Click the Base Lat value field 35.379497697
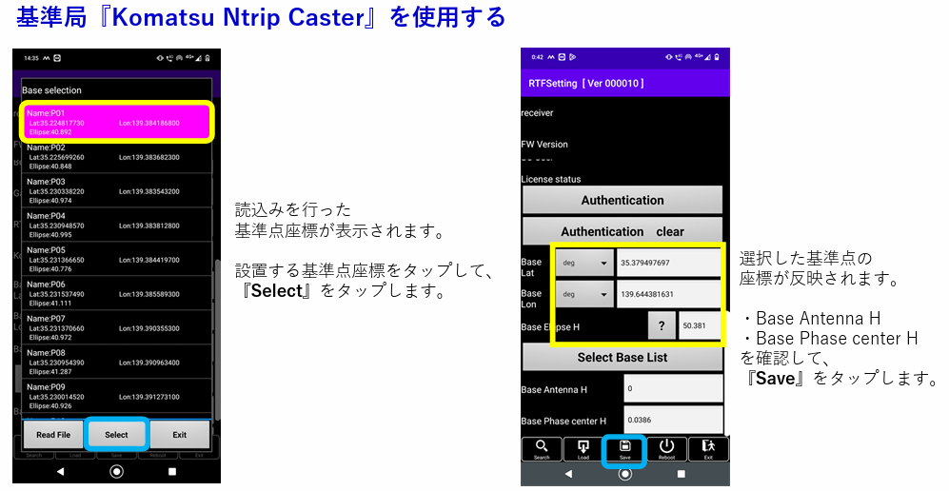Viewport: 949px width, 491px height. [669, 263]
